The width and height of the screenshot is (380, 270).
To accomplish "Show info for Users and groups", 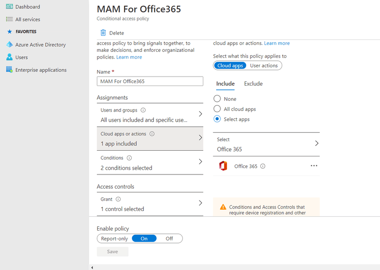I will [143, 110].
